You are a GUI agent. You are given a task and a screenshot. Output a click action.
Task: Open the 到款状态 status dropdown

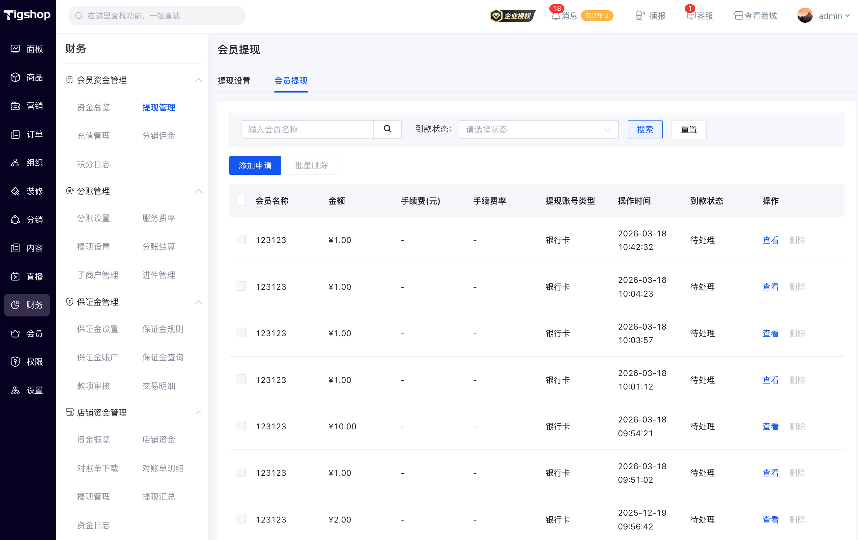pyautogui.click(x=538, y=129)
